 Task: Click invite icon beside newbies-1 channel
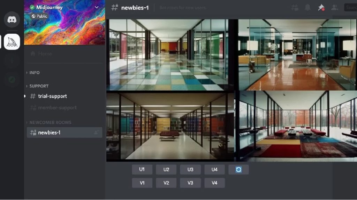[96, 132]
